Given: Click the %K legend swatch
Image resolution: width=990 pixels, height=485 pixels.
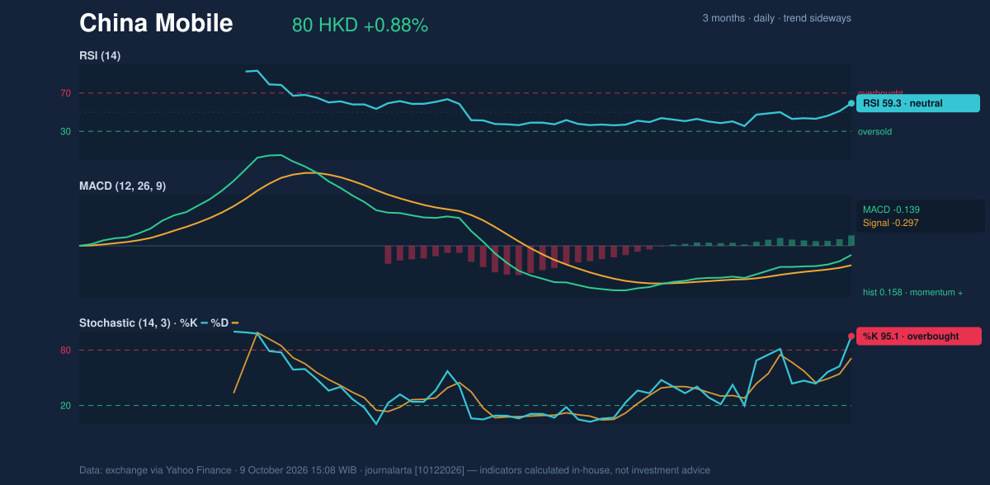Looking at the screenshot, I should [204, 323].
